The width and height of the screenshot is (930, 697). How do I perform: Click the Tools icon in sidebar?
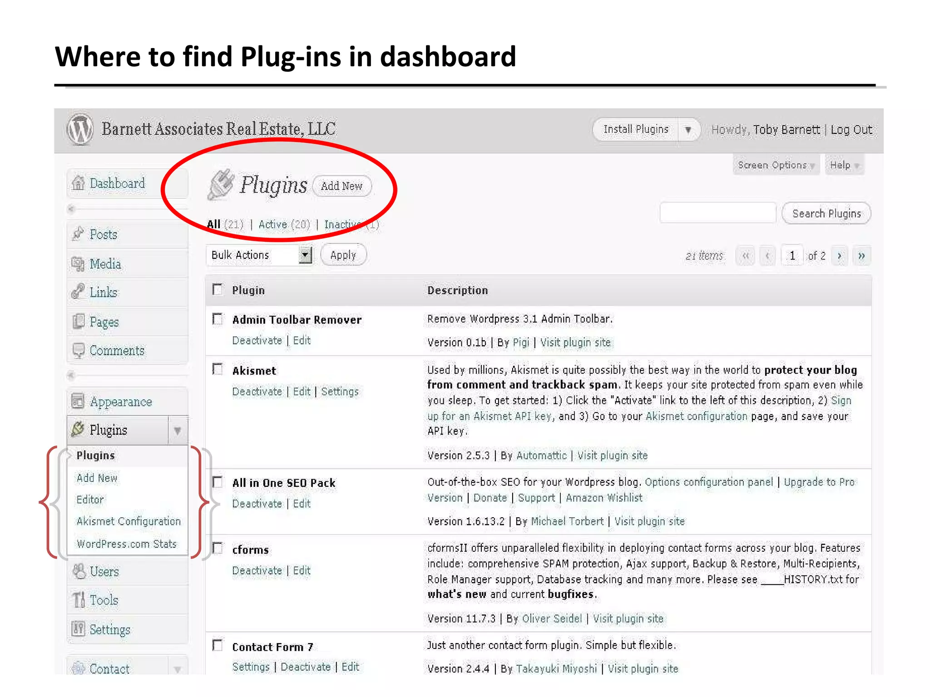coord(79,599)
